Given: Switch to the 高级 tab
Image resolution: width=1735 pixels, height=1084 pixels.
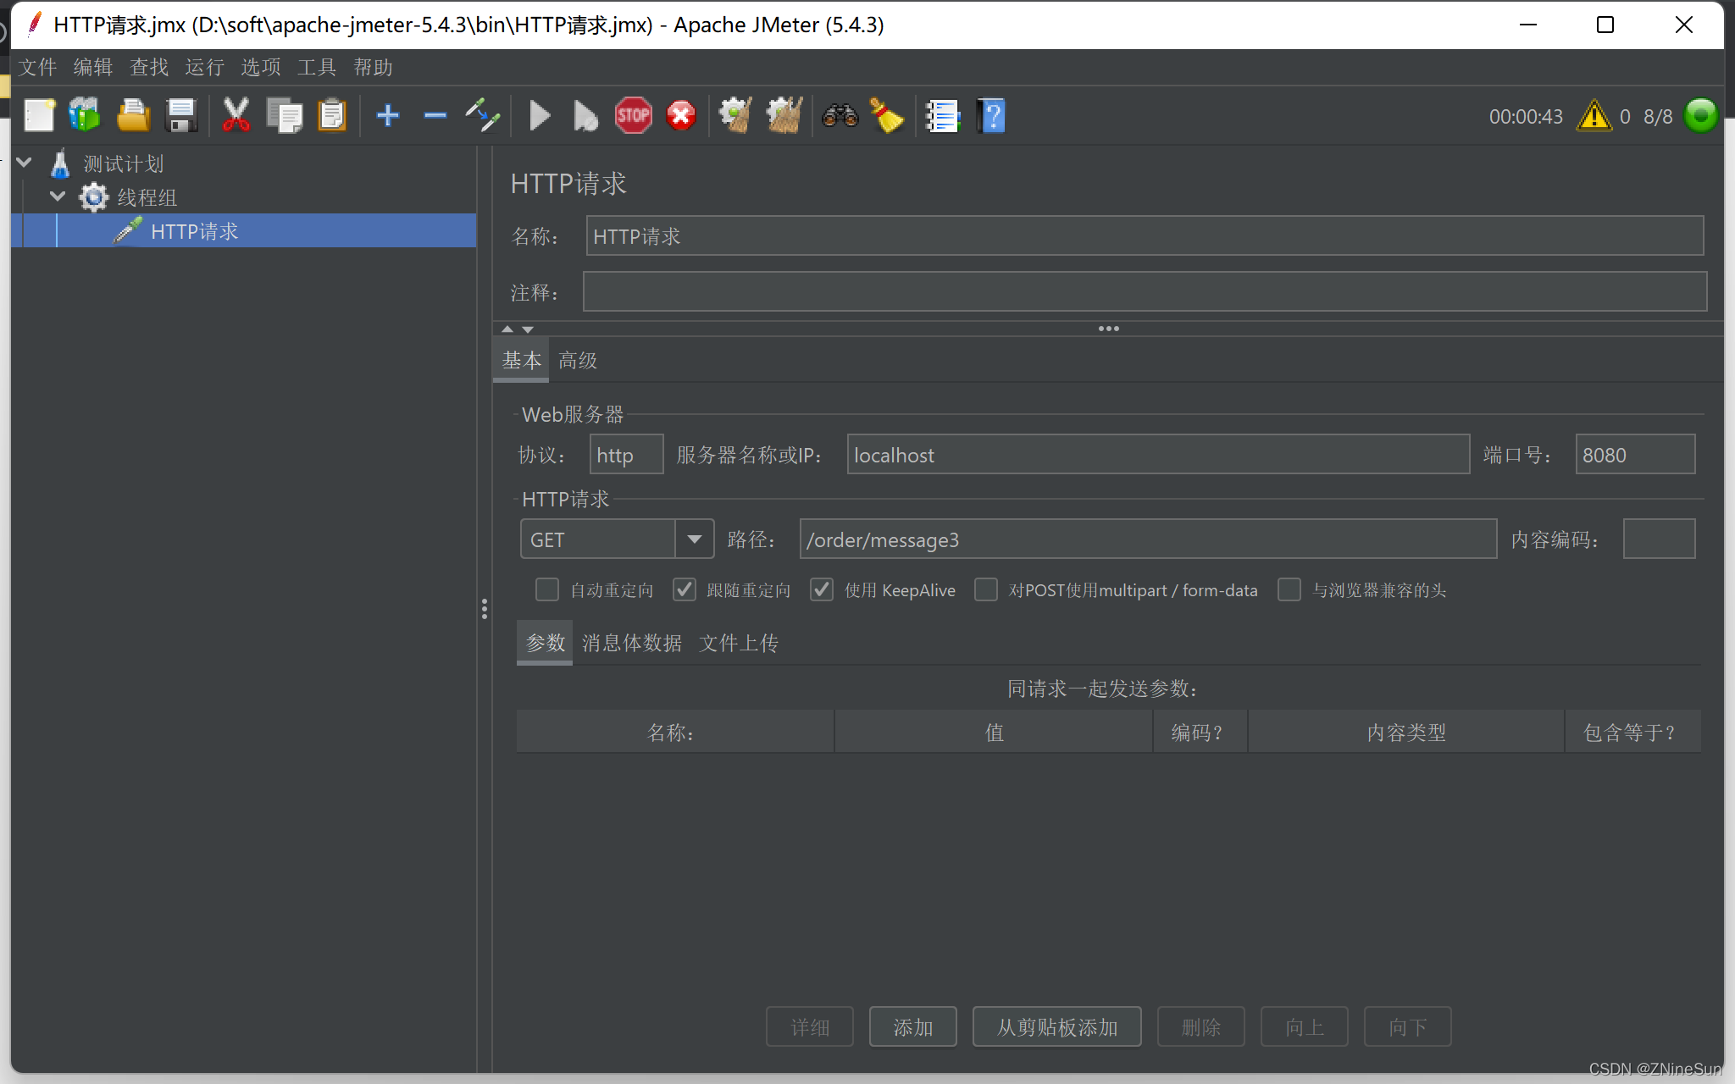Looking at the screenshot, I should (x=578, y=360).
